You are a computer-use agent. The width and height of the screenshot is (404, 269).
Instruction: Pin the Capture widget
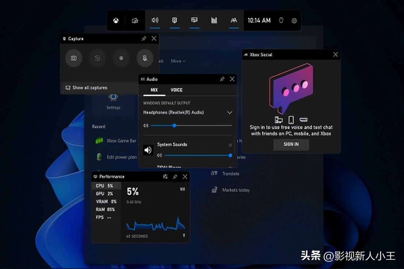[x=144, y=39]
